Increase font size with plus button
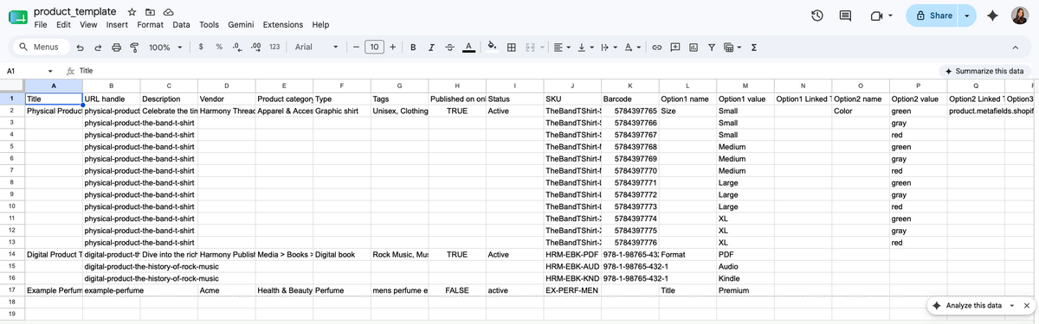This screenshot has width=1039, height=324. click(393, 48)
